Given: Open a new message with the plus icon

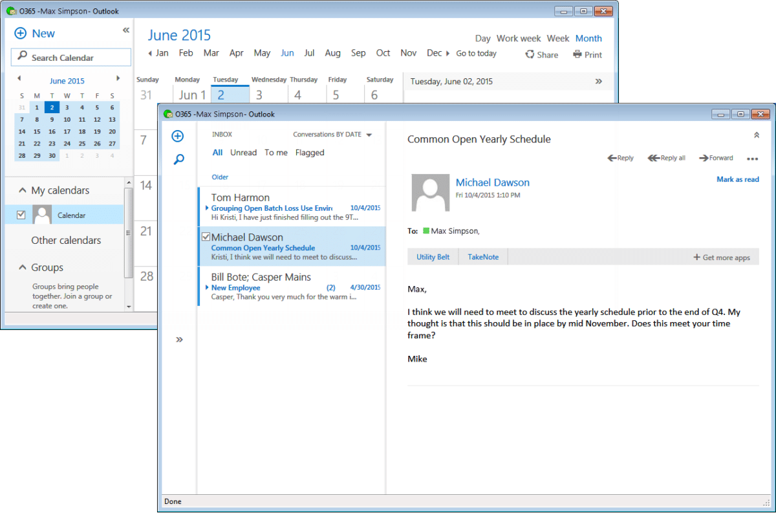Looking at the screenshot, I should point(177,136).
